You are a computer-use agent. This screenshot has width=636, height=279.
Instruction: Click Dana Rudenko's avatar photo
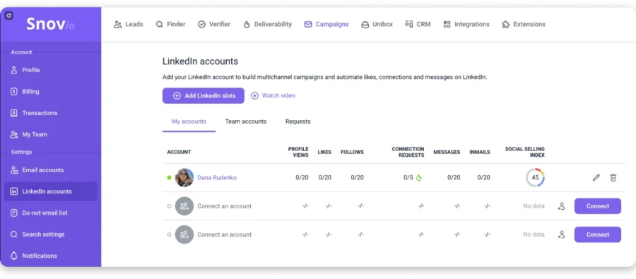click(184, 177)
